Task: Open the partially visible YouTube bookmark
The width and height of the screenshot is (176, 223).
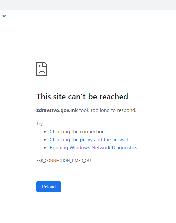Action: [3, 16]
